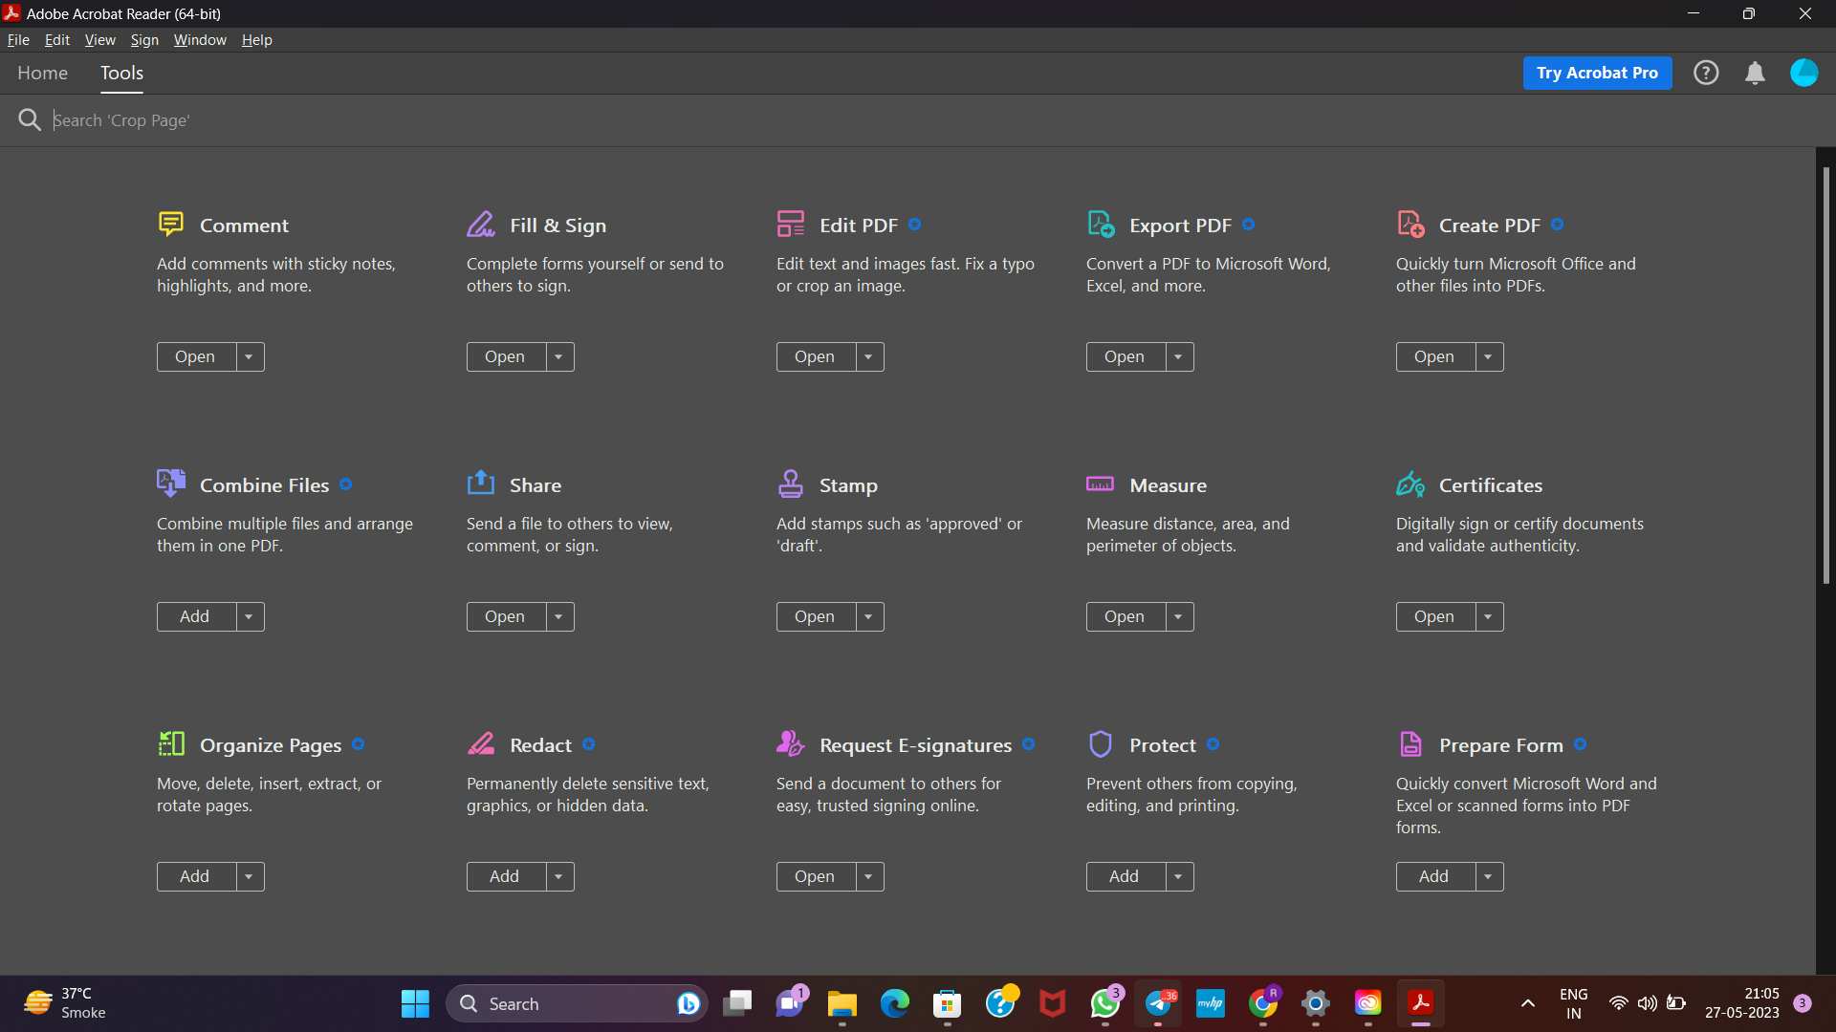This screenshot has width=1836, height=1032.
Task: Expand the Open dropdown under Edit PDF
Action: [868, 356]
